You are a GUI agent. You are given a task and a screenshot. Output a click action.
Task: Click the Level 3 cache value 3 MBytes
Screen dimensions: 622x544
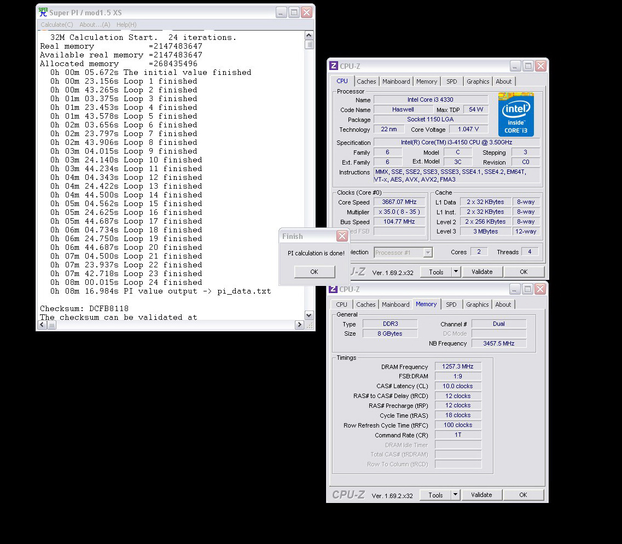pyautogui.click(x=486, y=232)
